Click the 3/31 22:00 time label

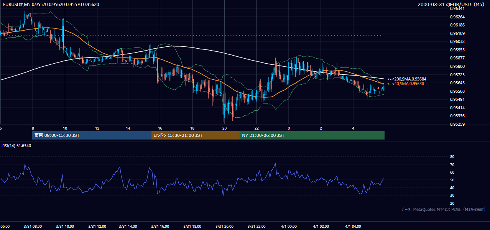(x=257, y=227)
